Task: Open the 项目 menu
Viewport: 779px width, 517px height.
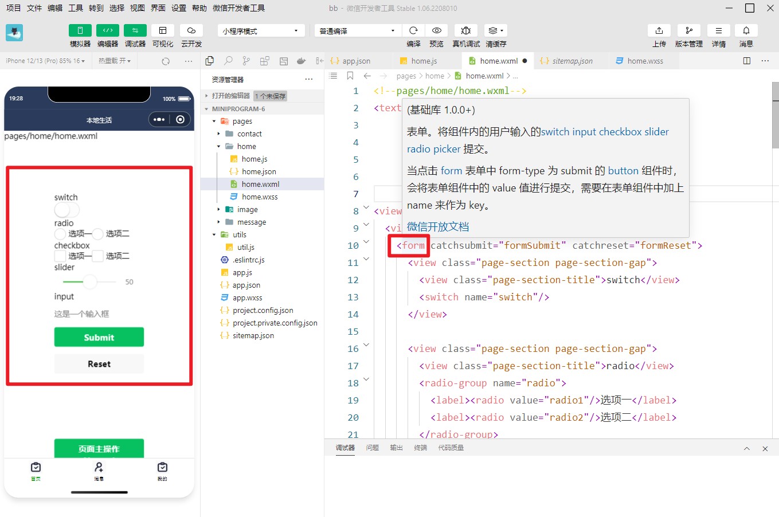Action: [x=13, y=8]
